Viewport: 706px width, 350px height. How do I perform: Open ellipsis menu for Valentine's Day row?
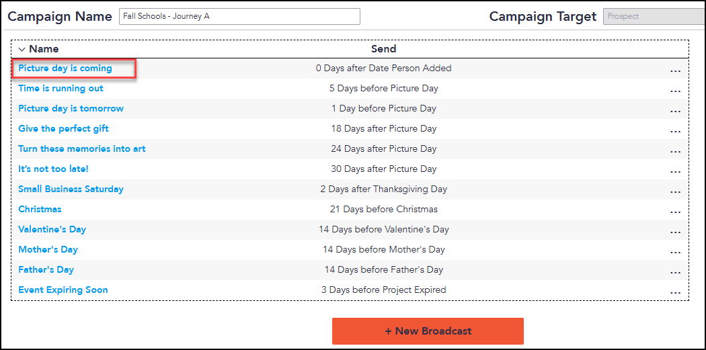click(x=675, y=232)
